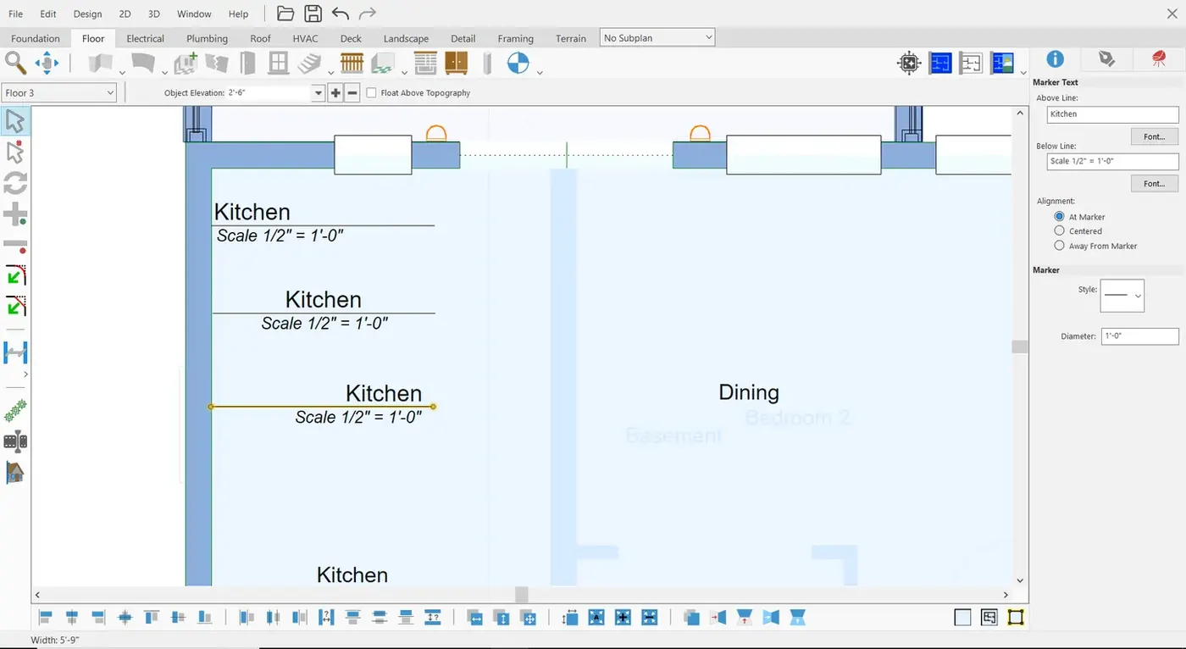
Task: Select the arrow-with-red-dot edit tool
Action: (15, 153)
